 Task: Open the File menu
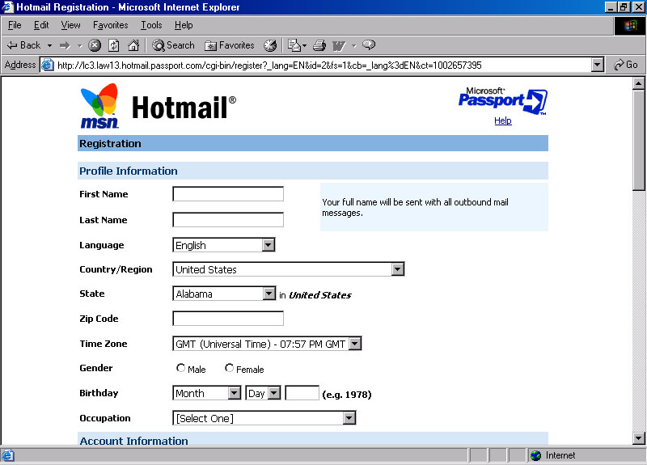coord(15,25)
